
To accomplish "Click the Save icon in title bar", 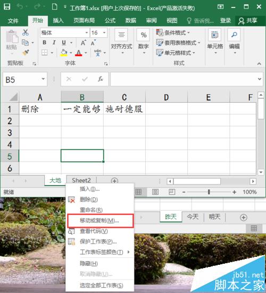I will coord(7,7).
